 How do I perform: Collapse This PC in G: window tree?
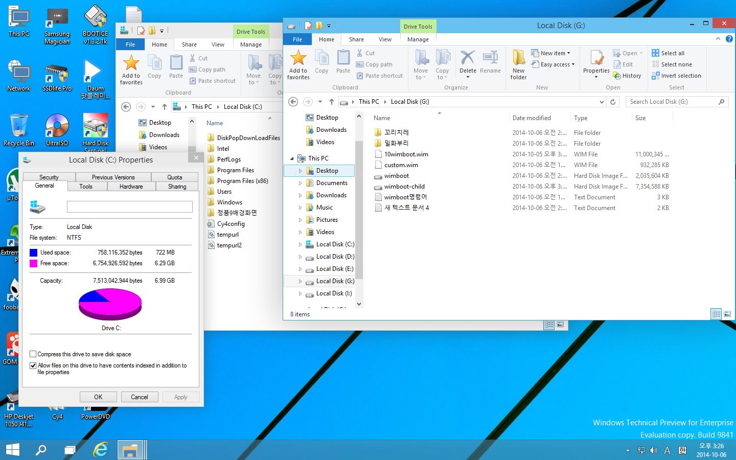[x=292, y=158]
